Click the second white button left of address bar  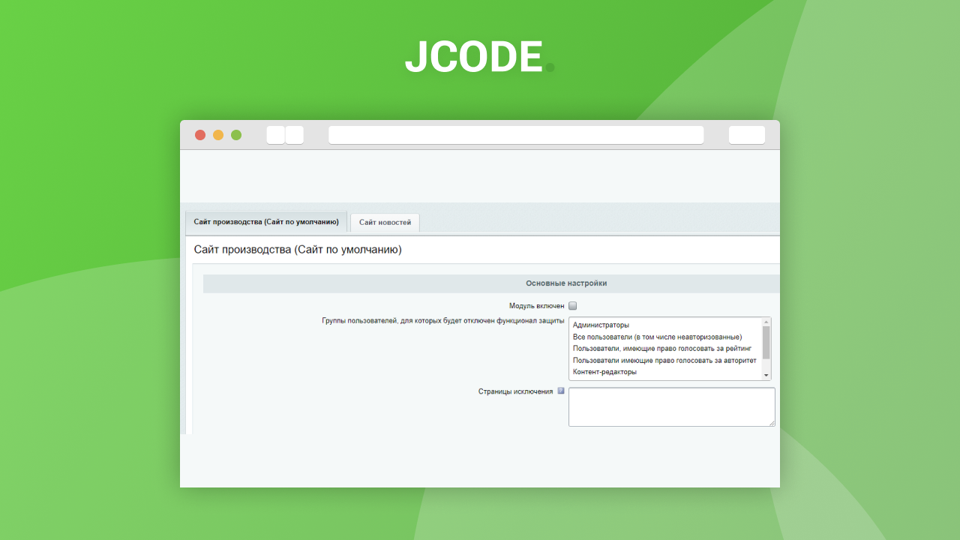(x=295, y=135)
